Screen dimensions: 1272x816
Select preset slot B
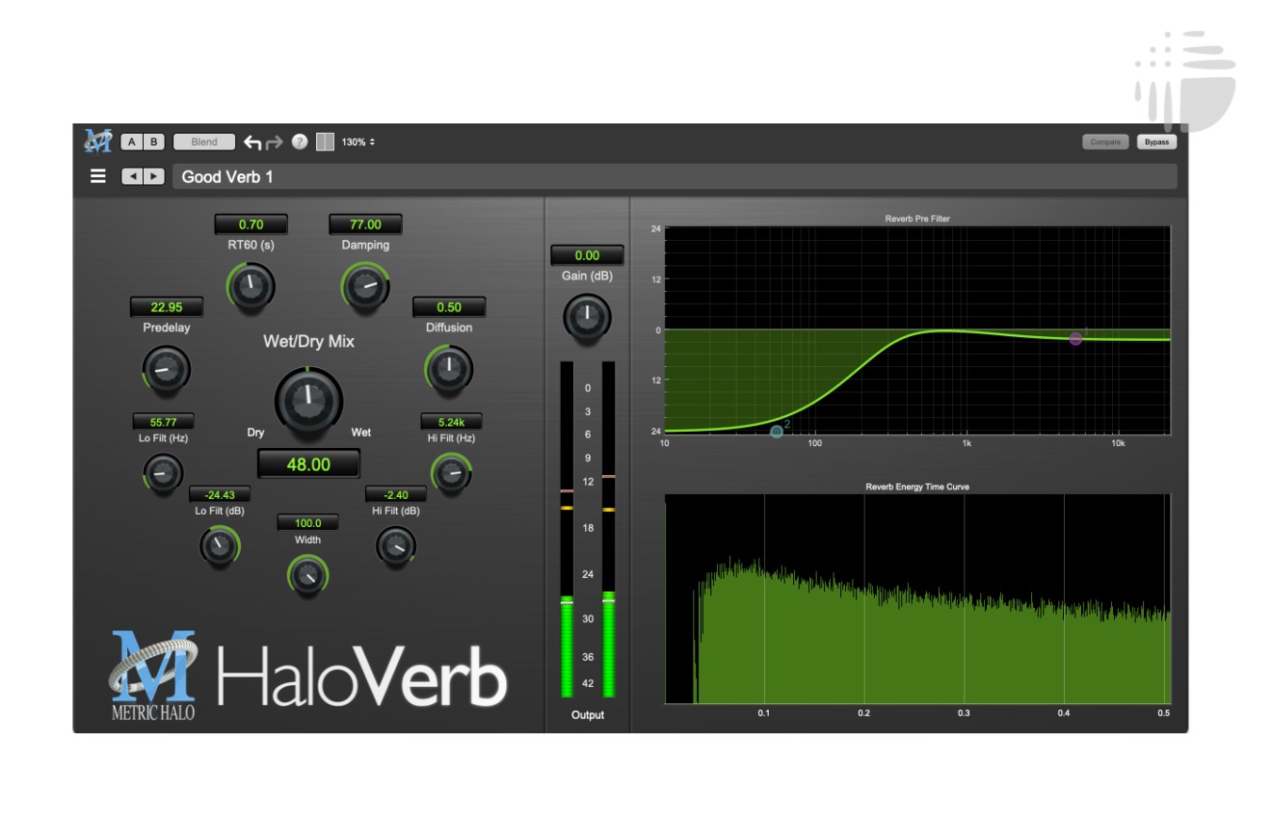153,142
